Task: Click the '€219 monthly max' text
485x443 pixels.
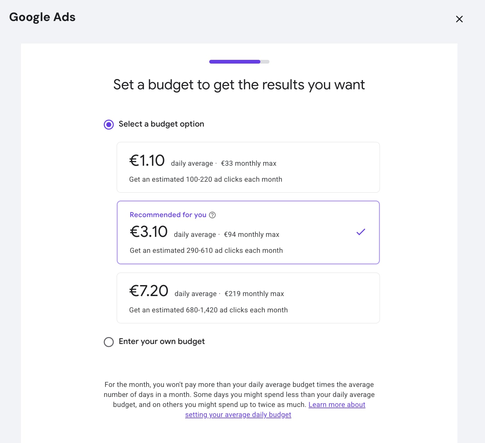Action: 254,294
